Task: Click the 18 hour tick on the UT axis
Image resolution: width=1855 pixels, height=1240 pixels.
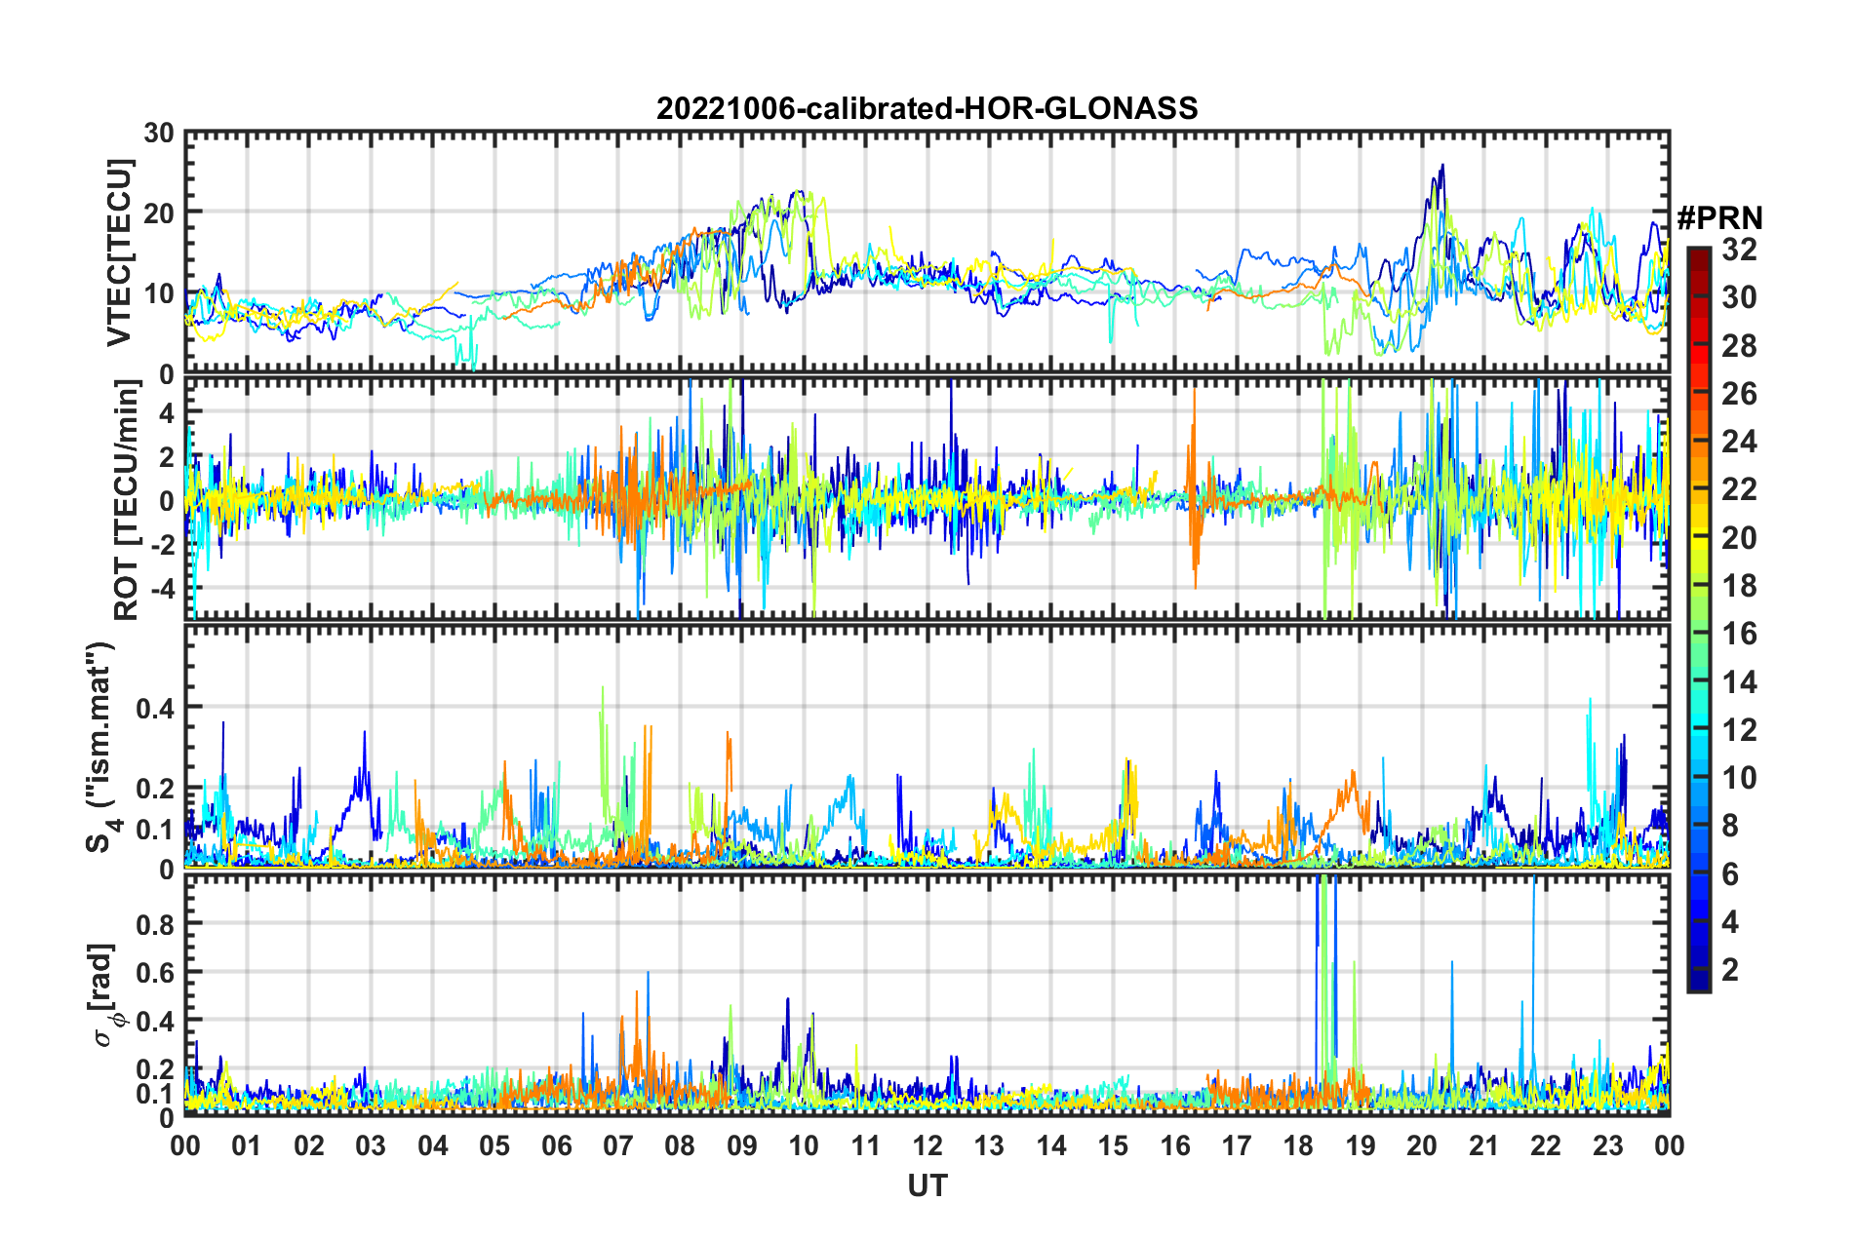Action: point(1298,1145)
